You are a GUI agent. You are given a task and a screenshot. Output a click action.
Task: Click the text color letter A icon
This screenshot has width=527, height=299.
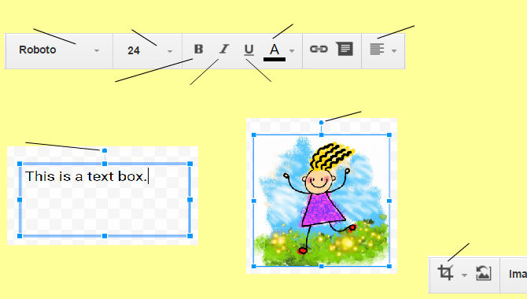pos(275,49)
